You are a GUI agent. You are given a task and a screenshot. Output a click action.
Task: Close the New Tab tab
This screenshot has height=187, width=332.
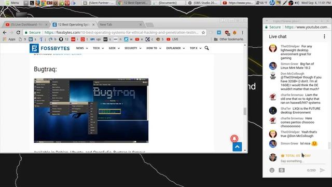click(141, 24)
